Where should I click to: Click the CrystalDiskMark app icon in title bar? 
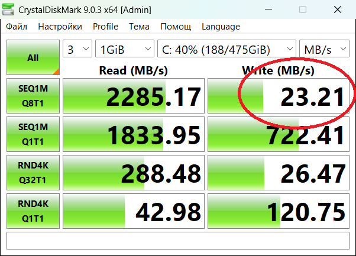coord(8,9)
